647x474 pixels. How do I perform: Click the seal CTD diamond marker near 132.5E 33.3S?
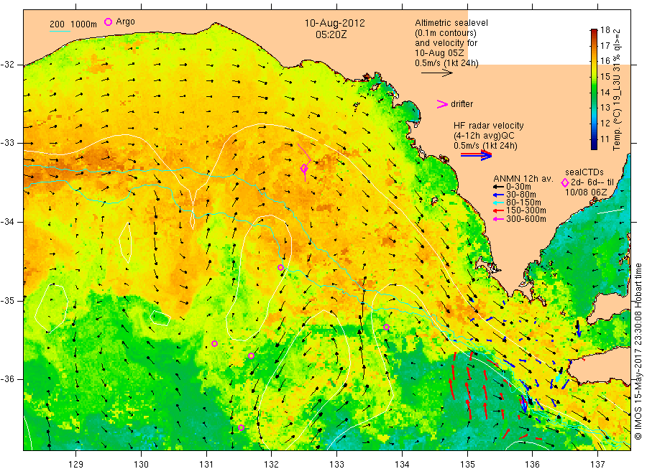[304, 169]
